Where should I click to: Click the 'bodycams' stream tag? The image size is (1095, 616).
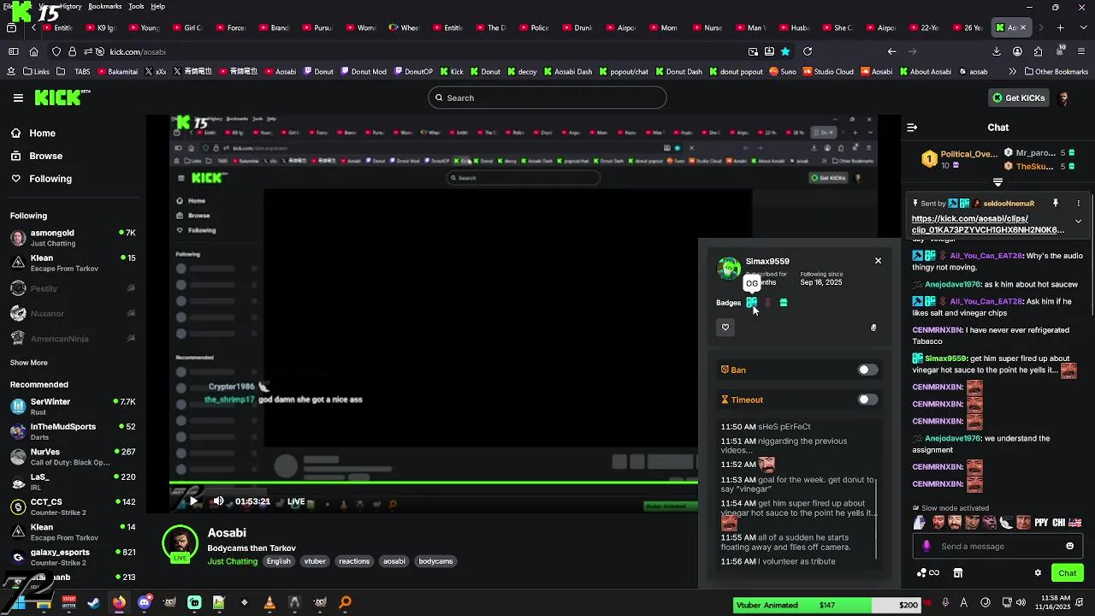(435, 561)
